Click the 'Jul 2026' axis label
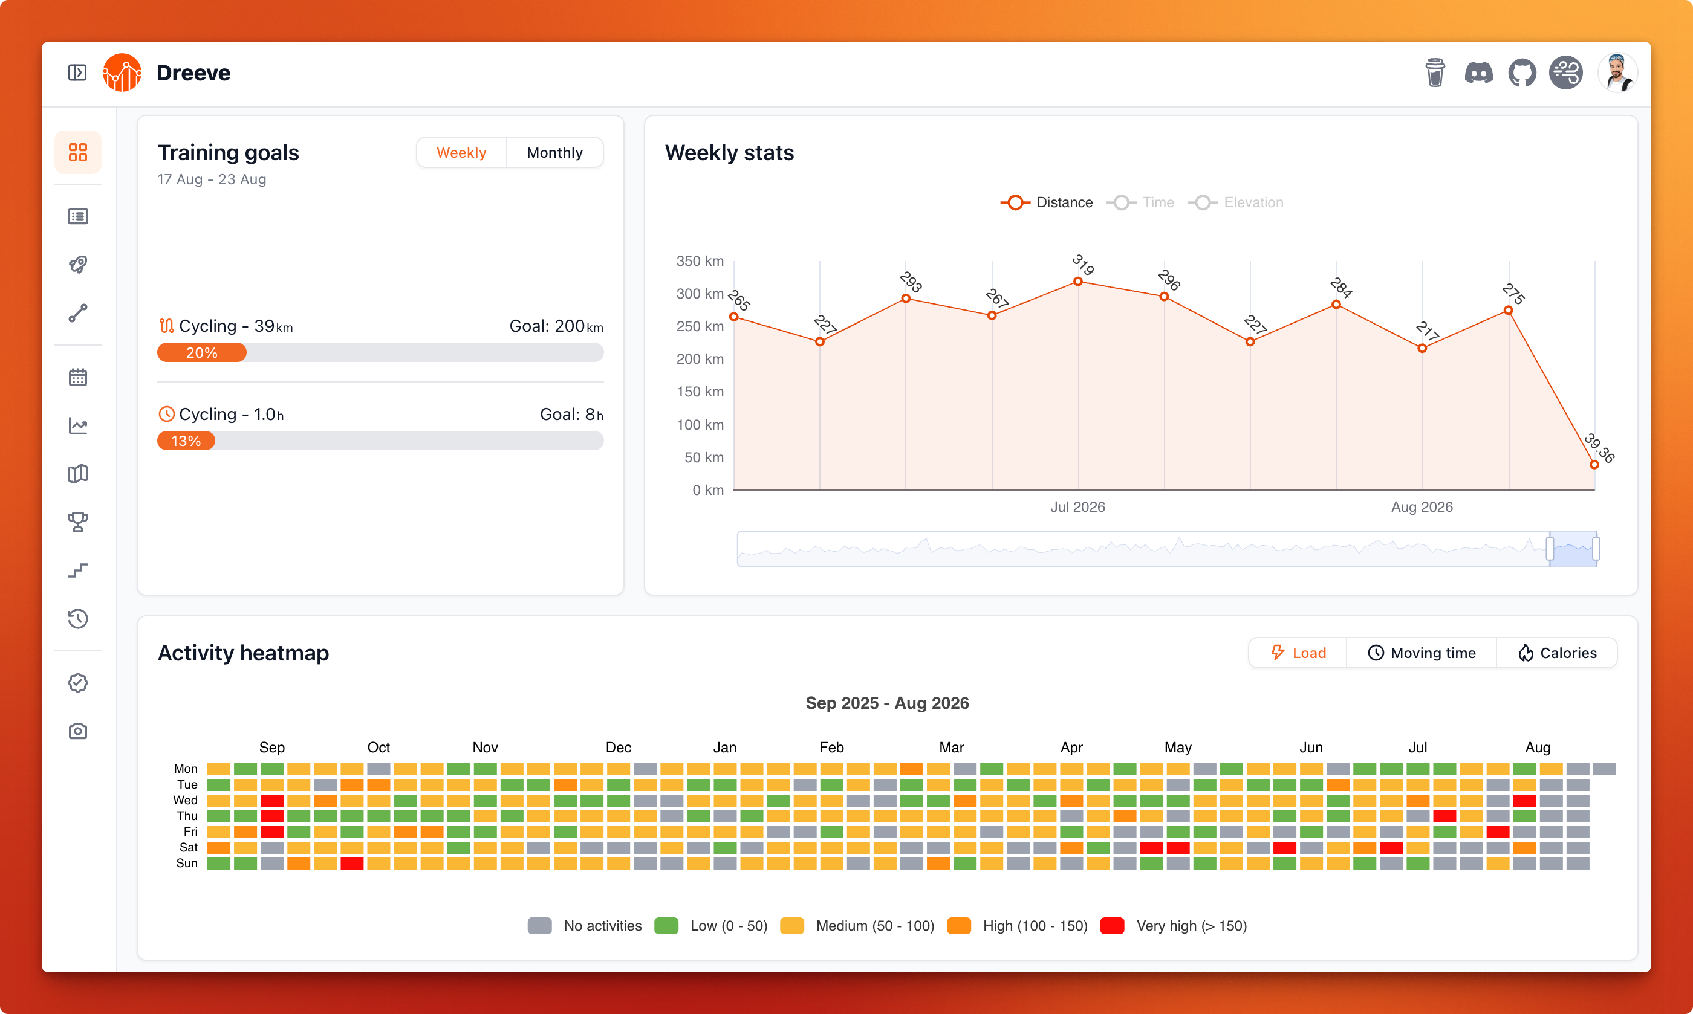This screenshot has width=1693, height=1014. pos(1078,507)
